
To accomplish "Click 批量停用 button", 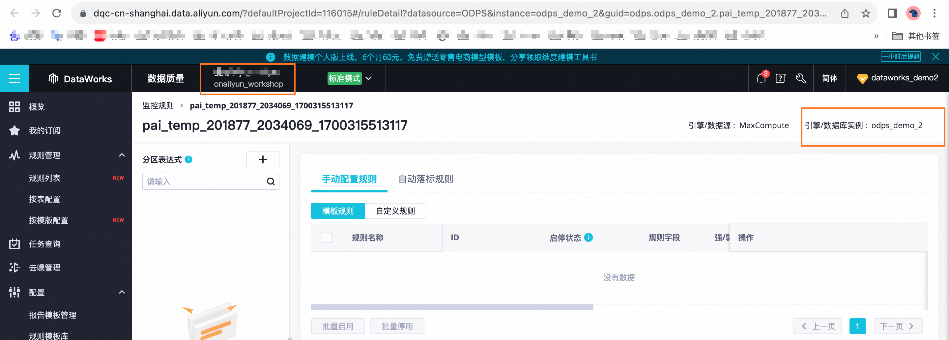I will [397, 326].
